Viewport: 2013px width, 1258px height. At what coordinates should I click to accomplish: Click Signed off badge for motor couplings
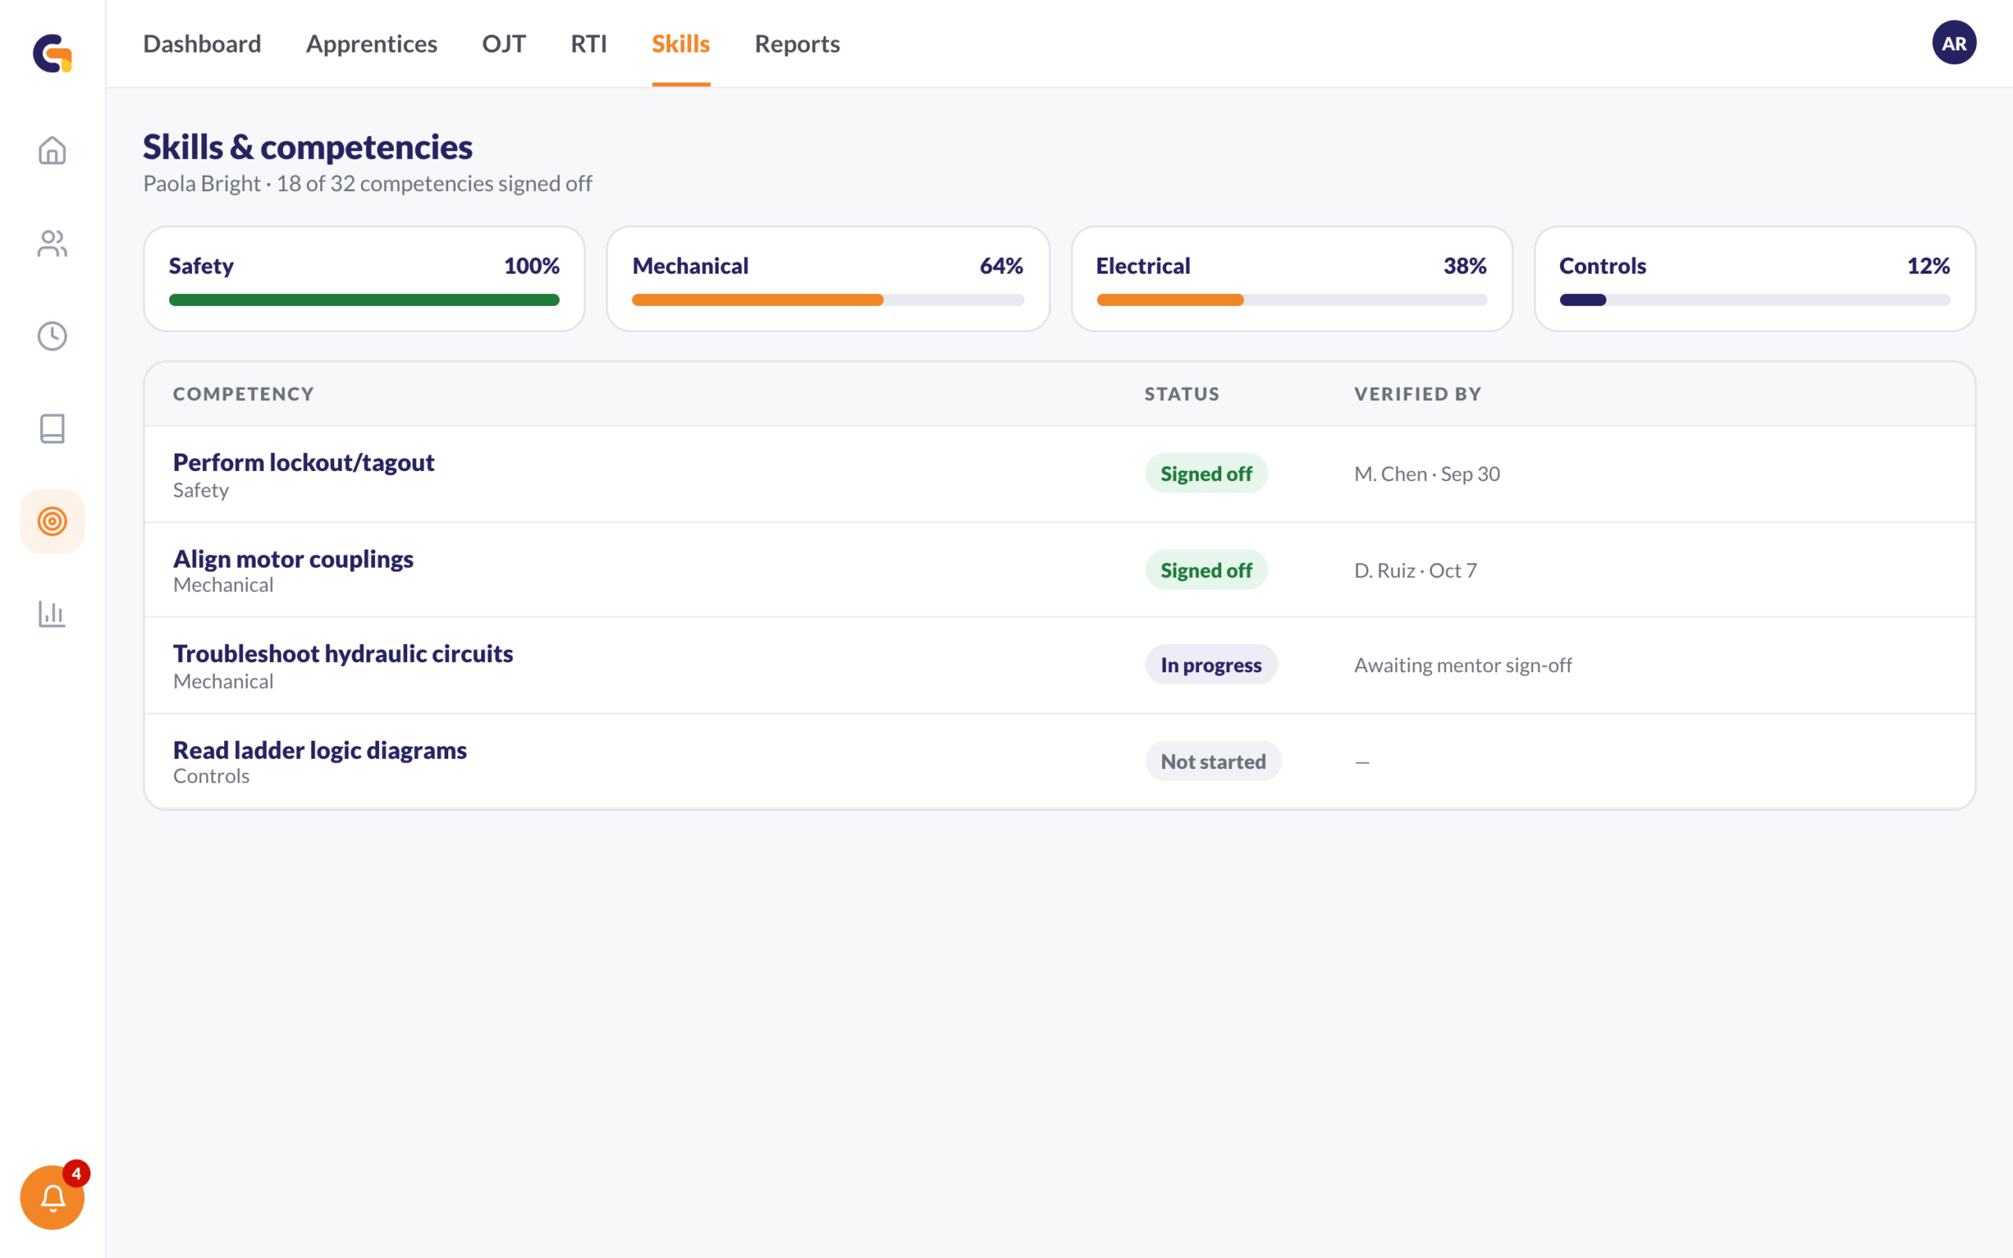1206,570
